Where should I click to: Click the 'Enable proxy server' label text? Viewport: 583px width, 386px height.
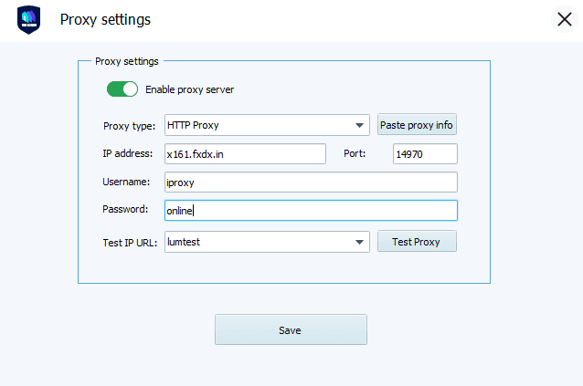[189, 89]
